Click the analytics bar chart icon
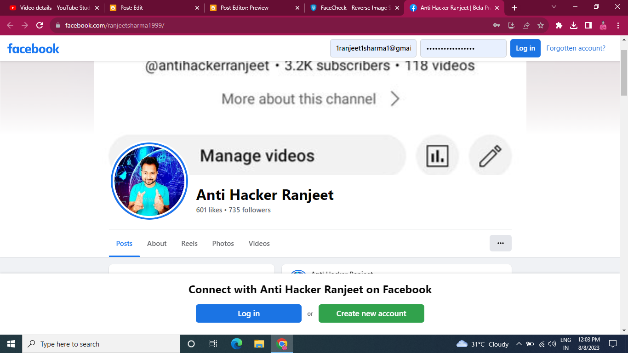Image resolution: width=628 pixels, height=353 pixels. coord(437,156)
